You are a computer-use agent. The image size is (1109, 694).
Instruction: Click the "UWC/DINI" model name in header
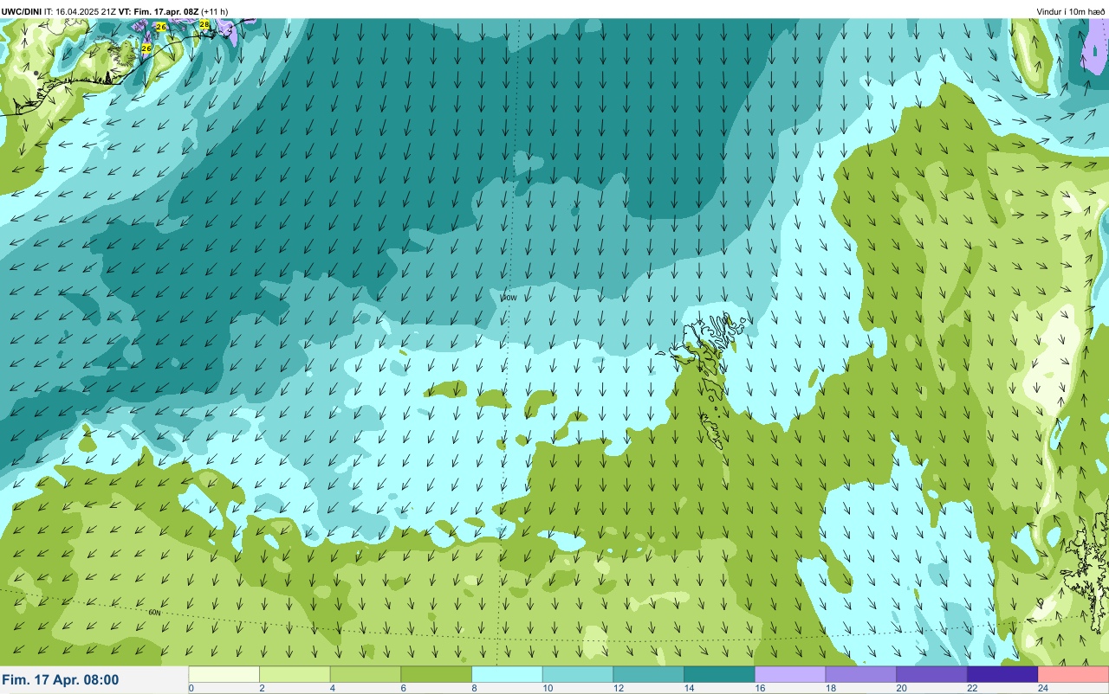point(22,11)
